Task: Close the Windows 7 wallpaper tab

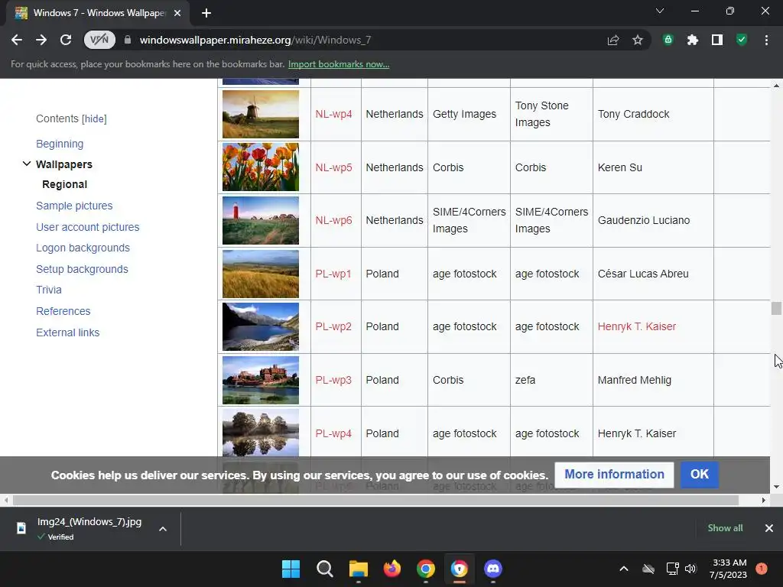Action: tap(177, 13)
